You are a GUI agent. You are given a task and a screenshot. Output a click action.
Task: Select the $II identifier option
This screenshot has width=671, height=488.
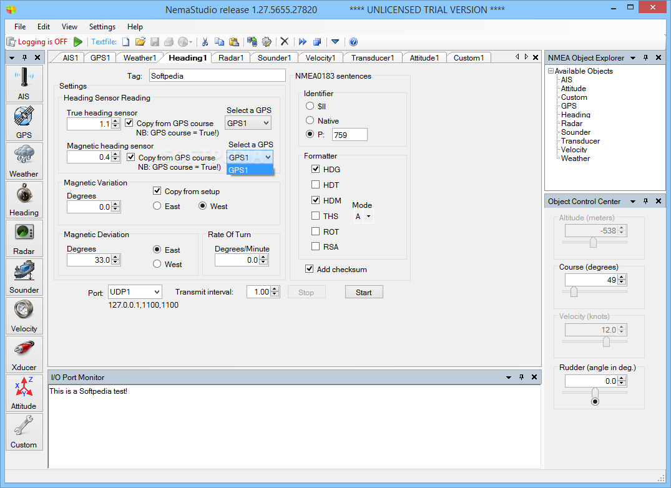(310, 105)
